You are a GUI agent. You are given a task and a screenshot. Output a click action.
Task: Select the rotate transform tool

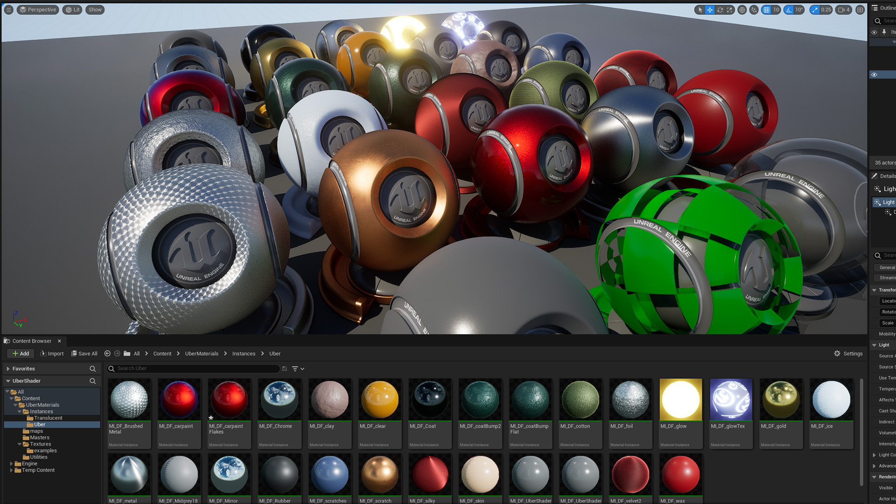[x=720, y=10]
